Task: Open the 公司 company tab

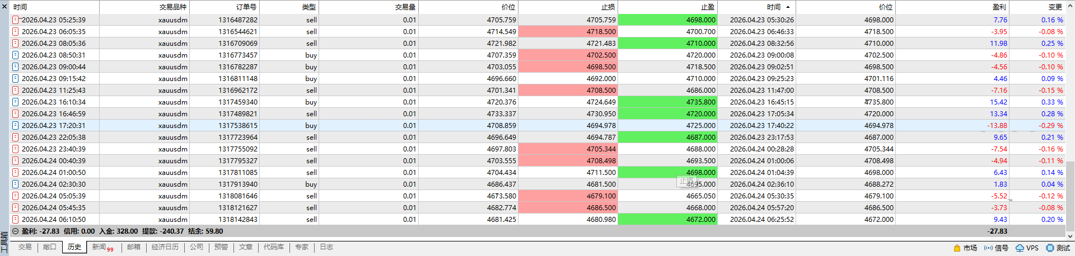Action: [x=197, y=247]
